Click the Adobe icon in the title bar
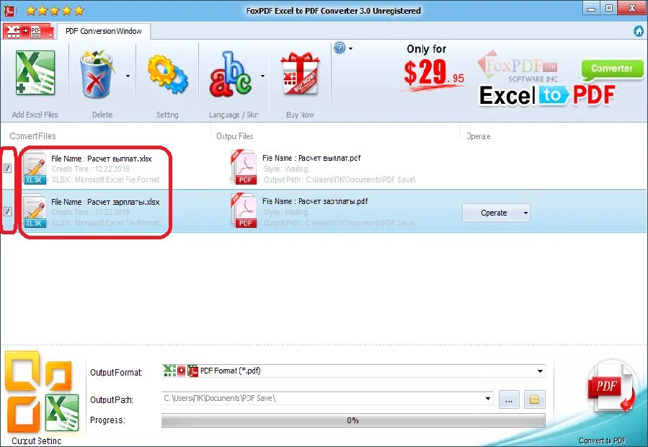This screenshot has height=447, width=648. [x=9, y=10]
